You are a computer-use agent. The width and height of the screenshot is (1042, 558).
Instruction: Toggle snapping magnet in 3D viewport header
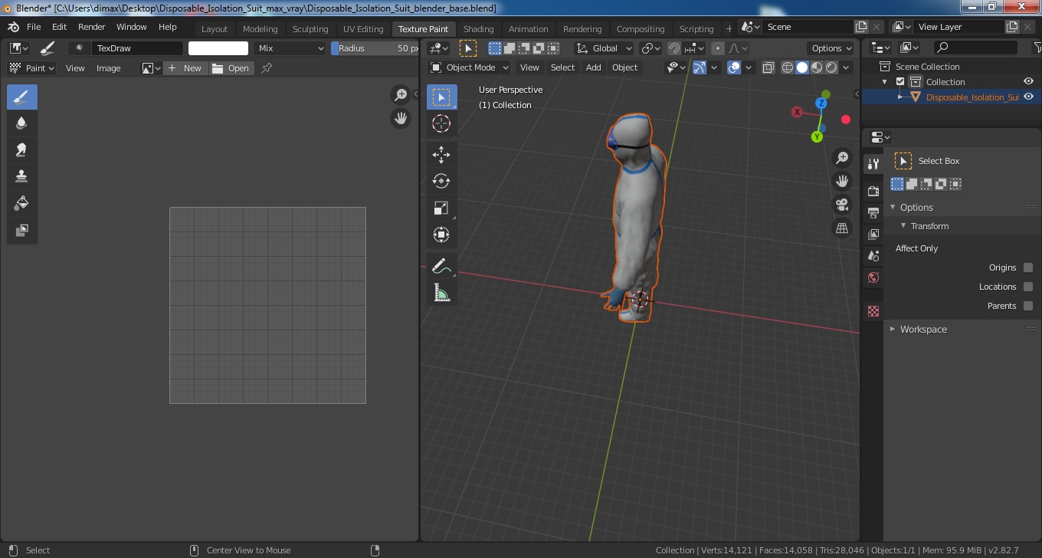click(x=673, y=48)
